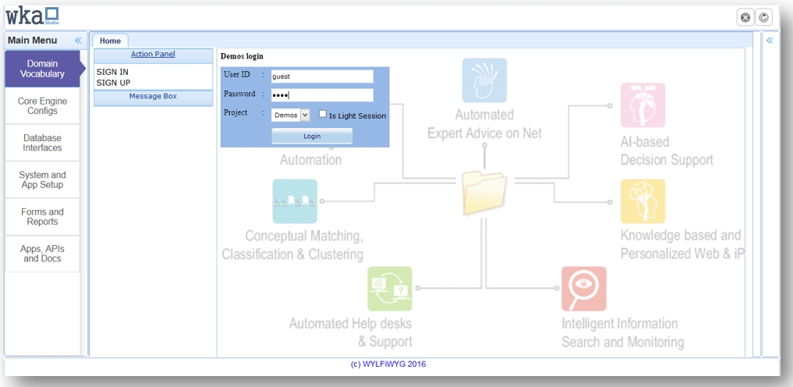
Task: Switch to the Home tab
Action: pos(110,41)
